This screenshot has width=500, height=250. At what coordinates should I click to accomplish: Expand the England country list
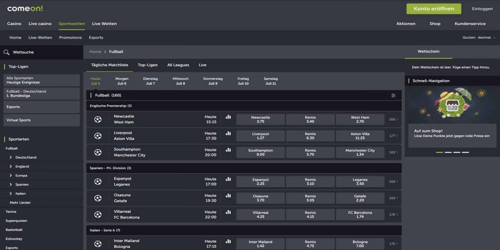click(11, 166)
